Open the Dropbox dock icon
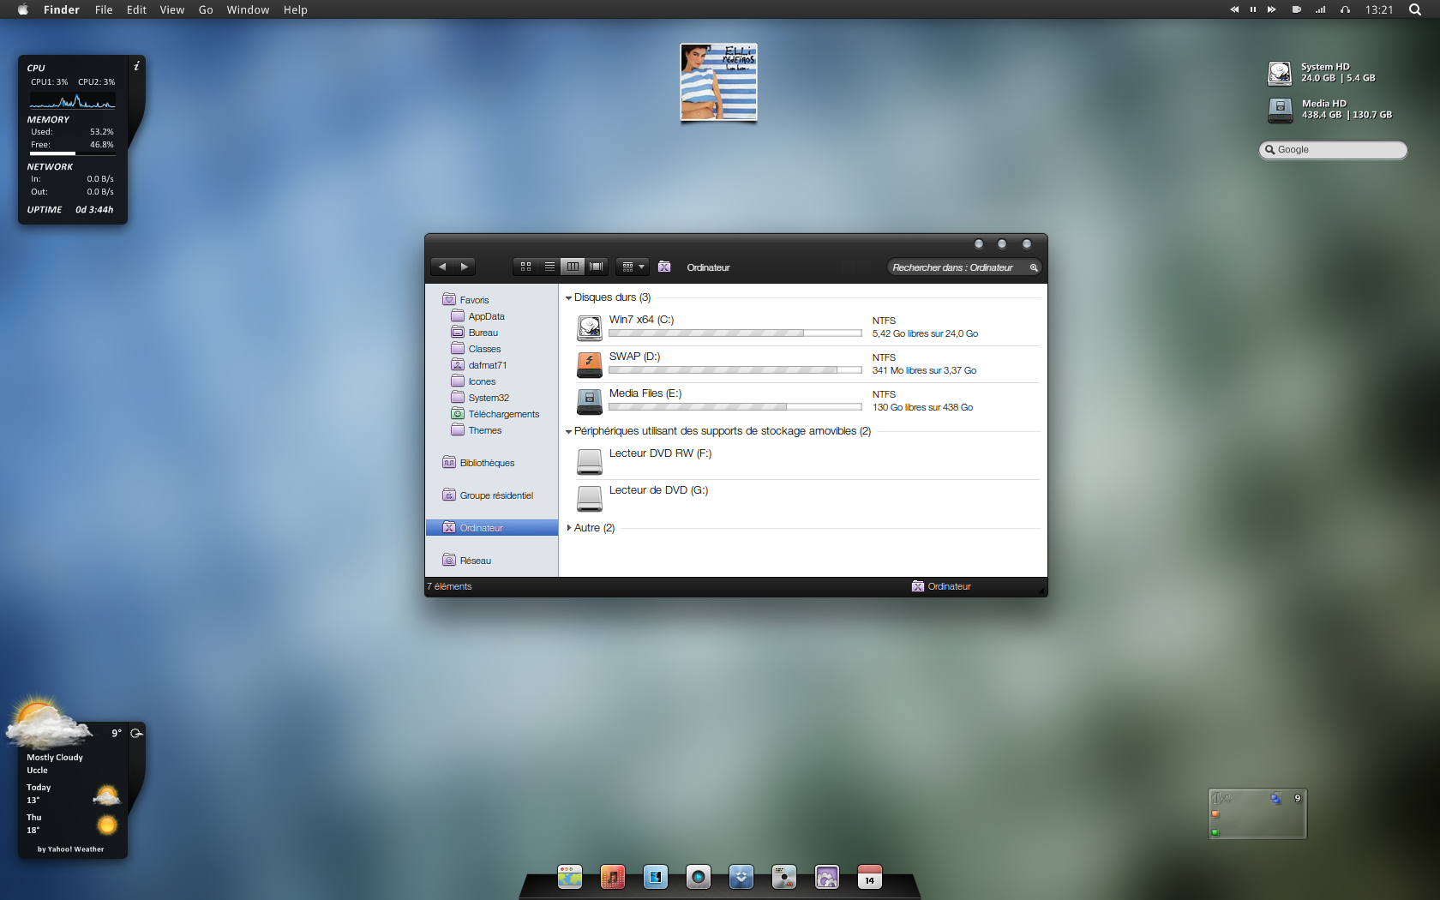Screen dimensions: 1440x900 coord(741,877)
